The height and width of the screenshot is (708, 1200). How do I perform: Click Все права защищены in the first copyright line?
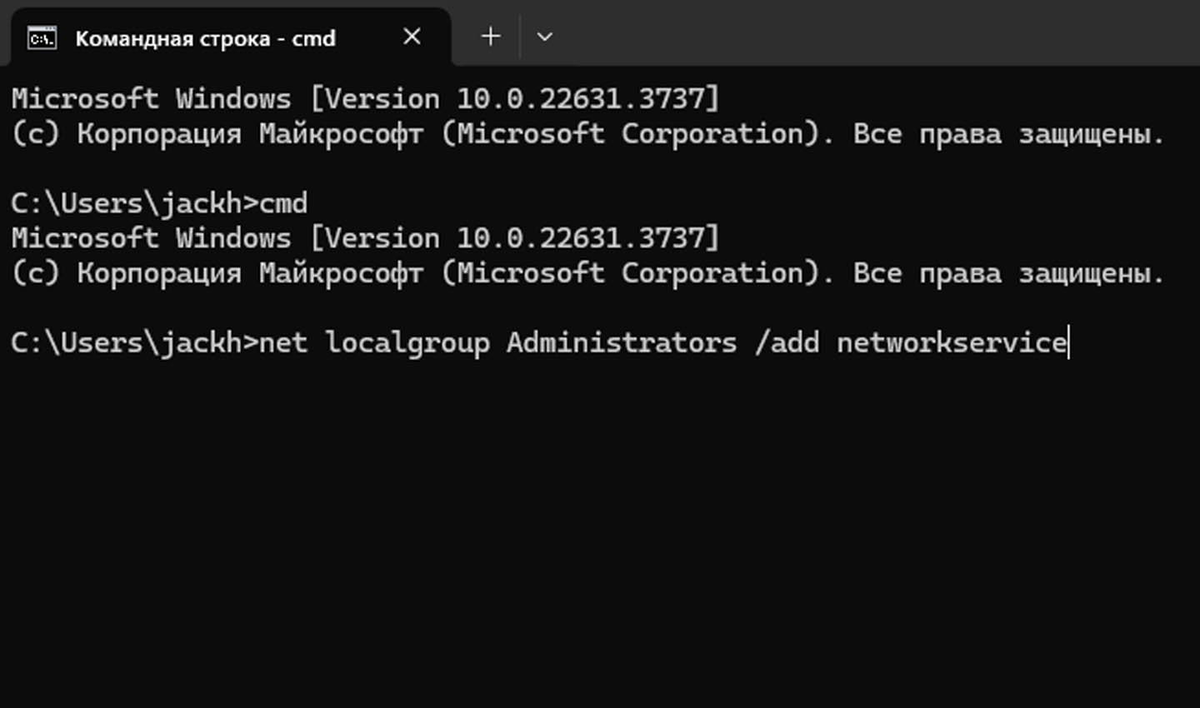(x=1008, y=134)
